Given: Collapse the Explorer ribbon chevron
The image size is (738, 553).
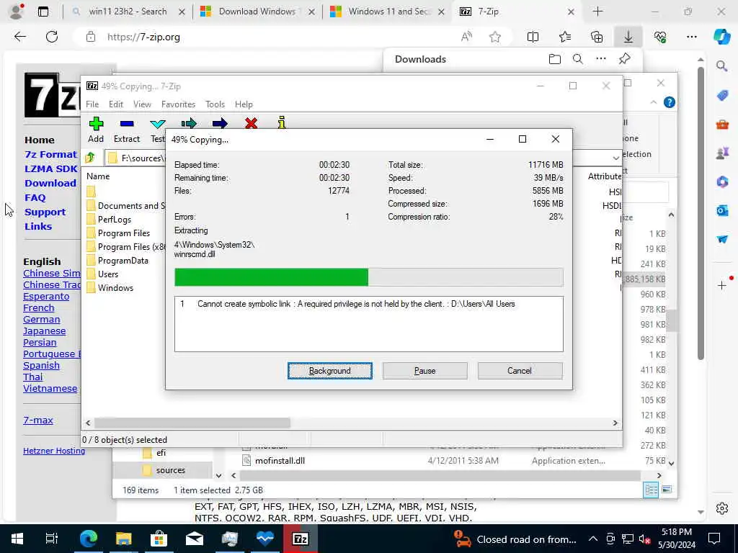Looking at the screenshot, I should (x=653, y=102).
